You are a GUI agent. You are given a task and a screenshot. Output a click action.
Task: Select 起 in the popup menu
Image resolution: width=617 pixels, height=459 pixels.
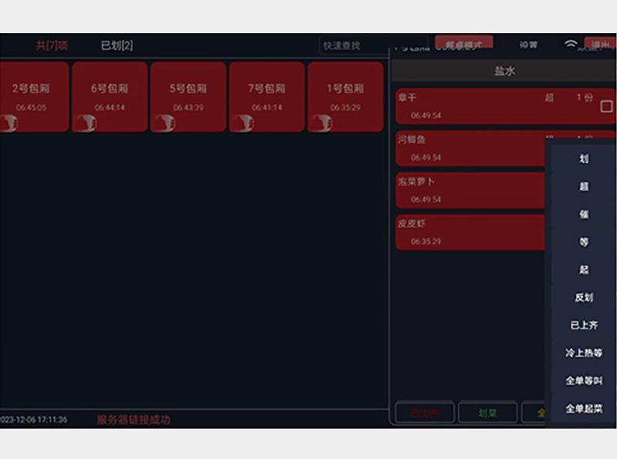pyautogui.click(x=584, y=270)
